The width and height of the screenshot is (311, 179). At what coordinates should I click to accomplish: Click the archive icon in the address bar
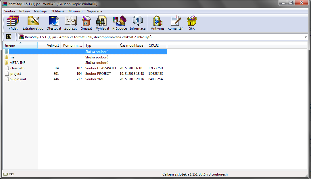pos(21,37)
